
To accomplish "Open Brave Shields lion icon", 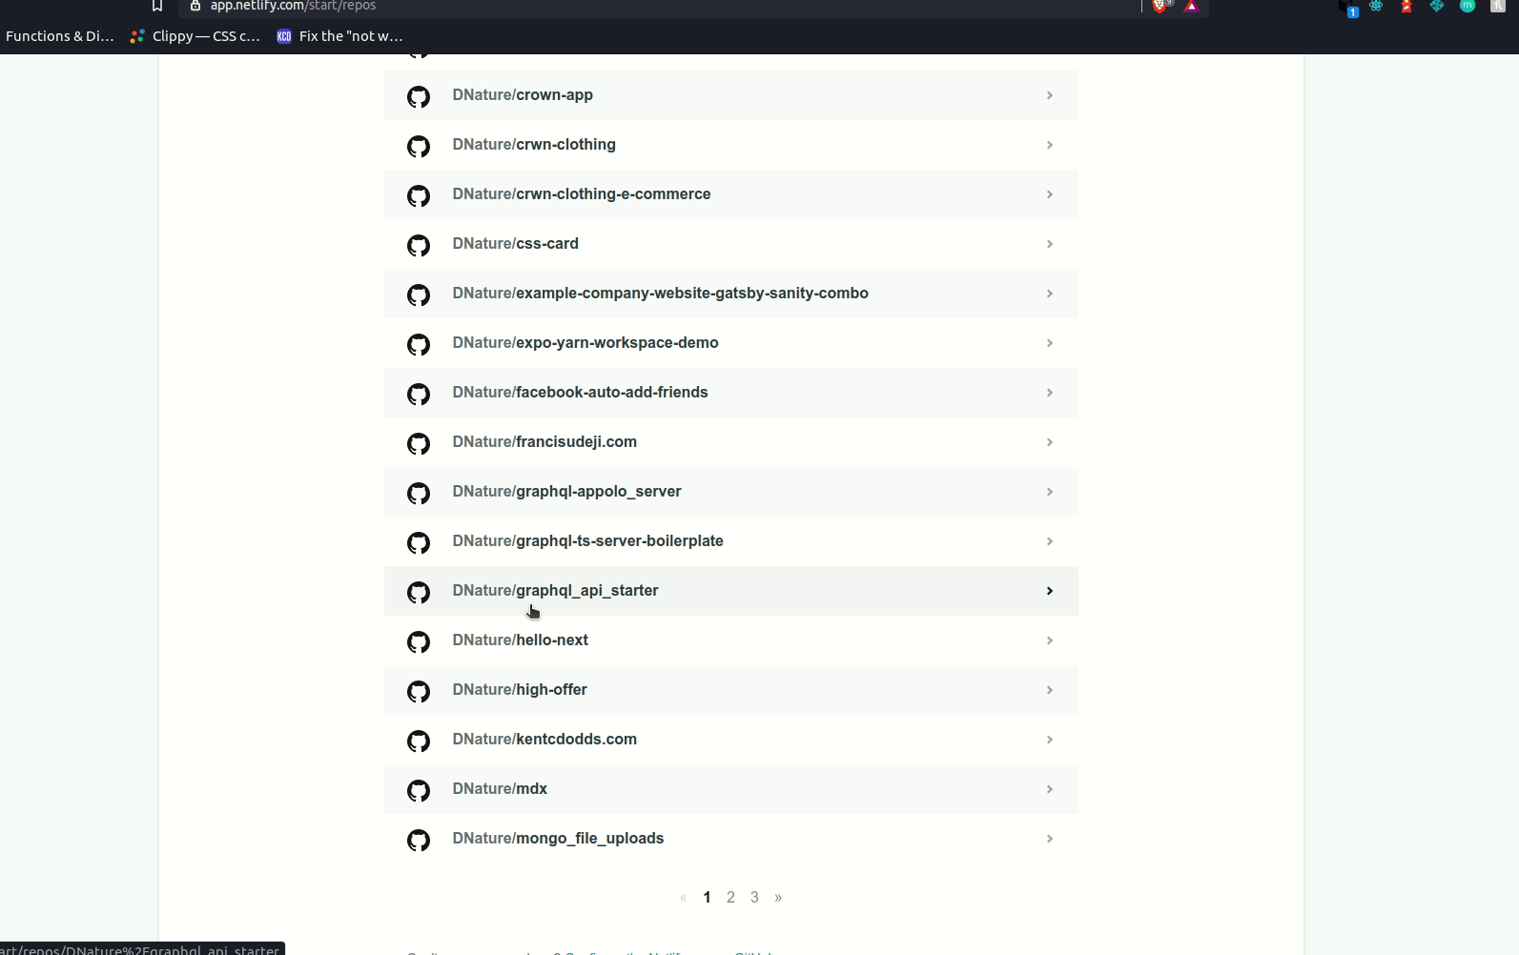I will click(1160, 6).
